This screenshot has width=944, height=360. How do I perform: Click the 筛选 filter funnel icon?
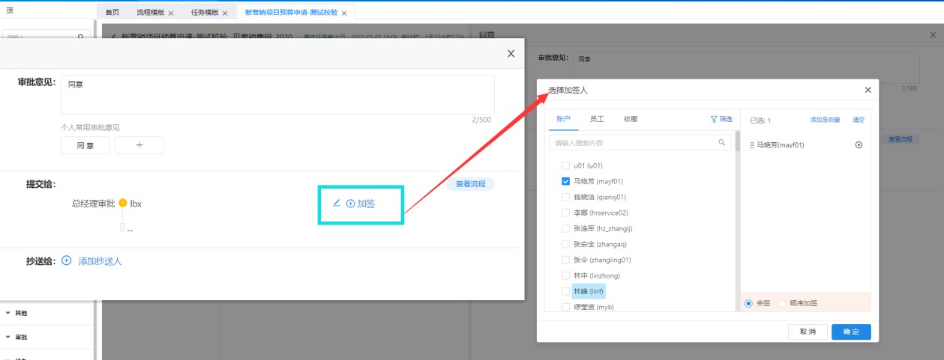714,119
